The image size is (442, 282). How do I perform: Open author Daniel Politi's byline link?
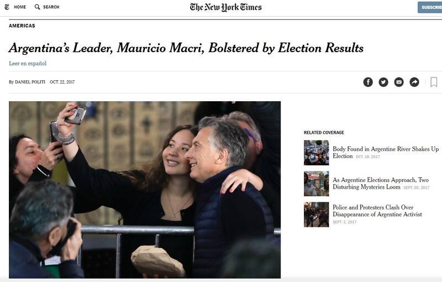(x=30, y=82)
